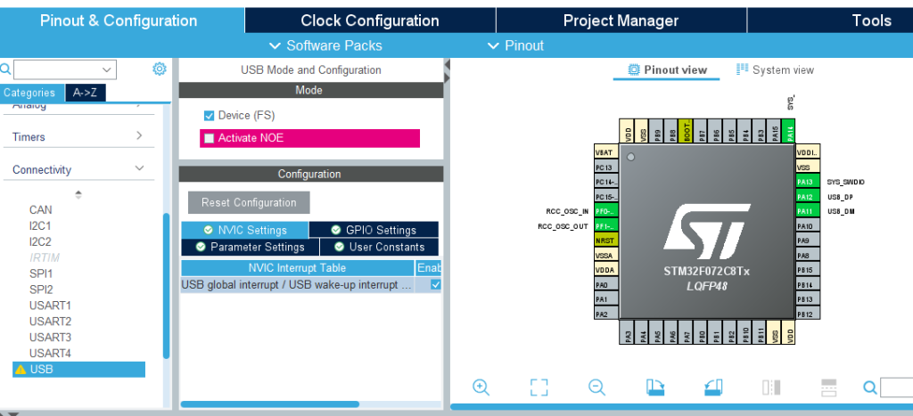Click the Reset Configuration button

click(x=249, y=202)
